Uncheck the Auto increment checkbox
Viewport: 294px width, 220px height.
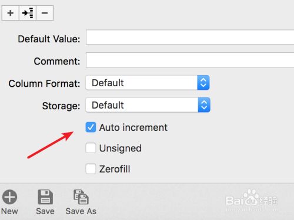(x=91, y=127)
